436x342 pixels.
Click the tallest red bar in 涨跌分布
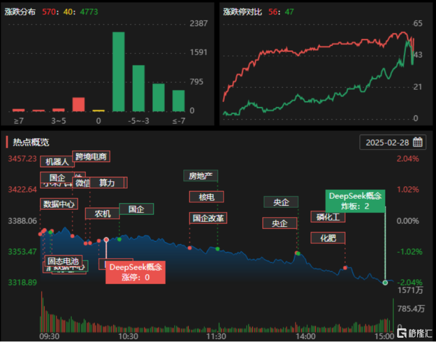[x=78, y=105]
